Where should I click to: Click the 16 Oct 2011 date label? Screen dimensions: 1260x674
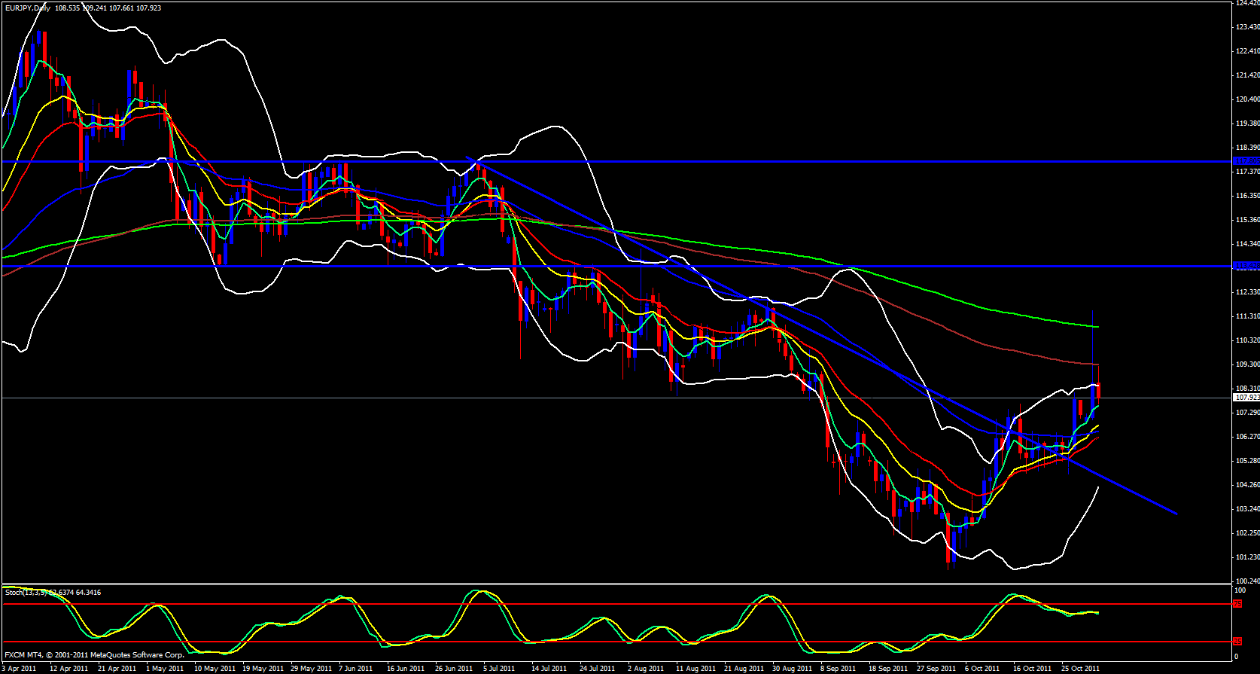(x=1032, y=669)
